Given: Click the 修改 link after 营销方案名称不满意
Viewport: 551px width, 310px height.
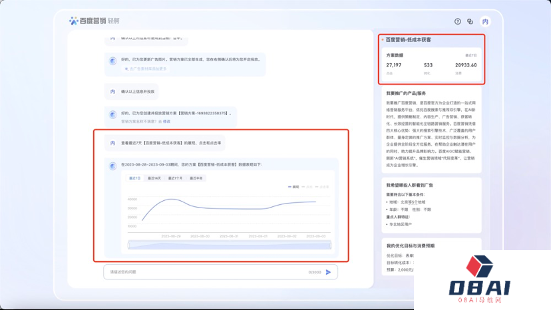Looking at the screenshot, I should click(x=166, y=121).
